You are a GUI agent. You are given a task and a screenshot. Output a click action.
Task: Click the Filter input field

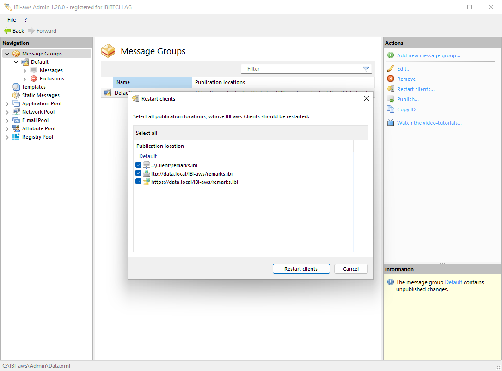click(x=303, y=69)
